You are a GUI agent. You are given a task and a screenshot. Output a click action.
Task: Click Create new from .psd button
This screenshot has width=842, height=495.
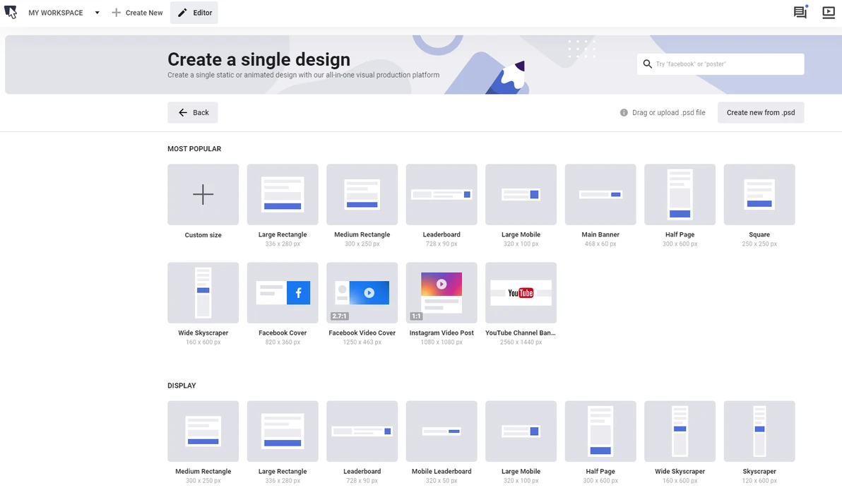pyautogui.click(x=760, y=112)
